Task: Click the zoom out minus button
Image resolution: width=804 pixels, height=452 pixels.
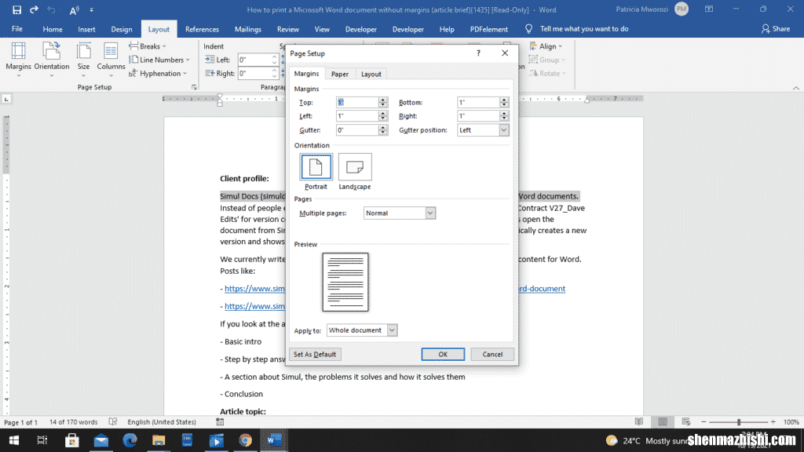Action: (x=703, y=421)
